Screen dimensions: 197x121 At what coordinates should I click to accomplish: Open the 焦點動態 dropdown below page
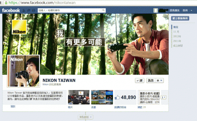click(86, 117)
